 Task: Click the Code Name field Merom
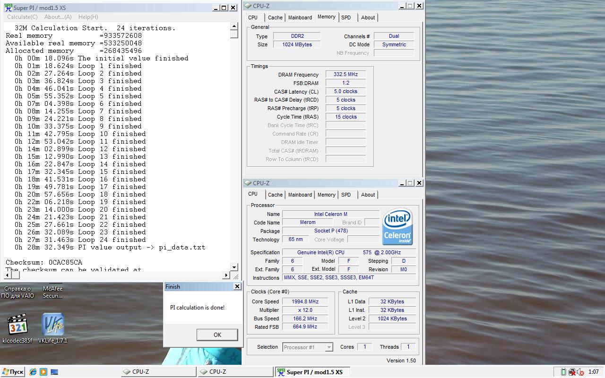click(308, 223)
